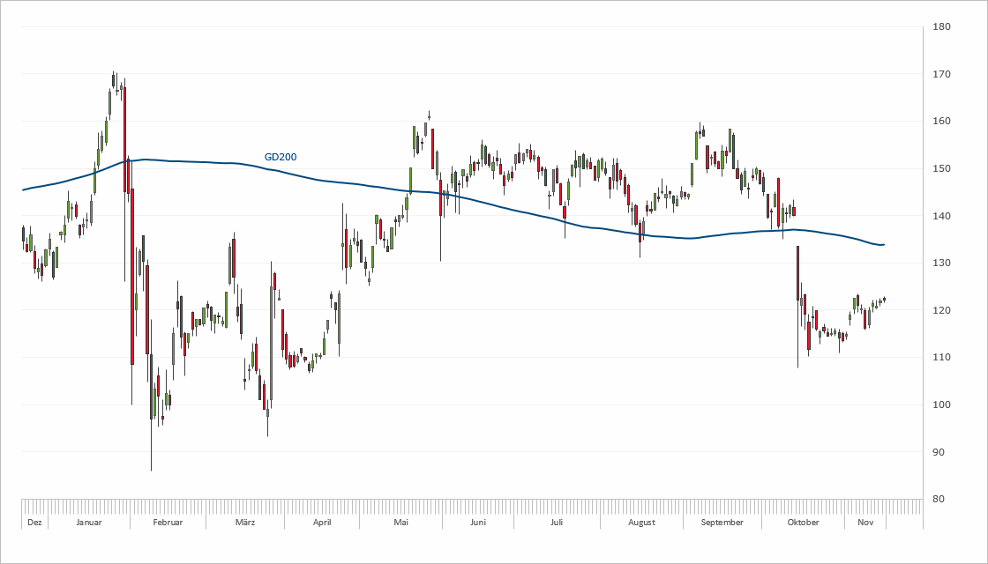Screen dimensions: 988x564
Task: Click the August month label
Action: coord(641,522)
